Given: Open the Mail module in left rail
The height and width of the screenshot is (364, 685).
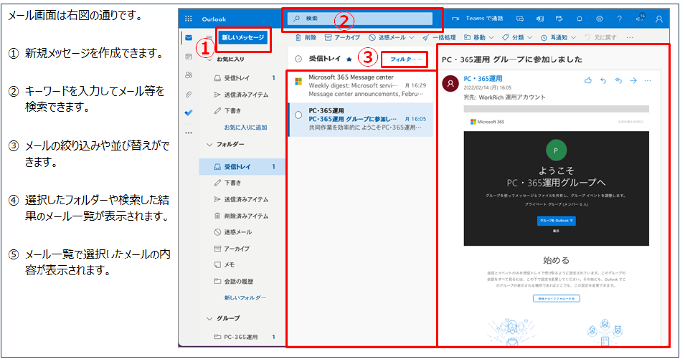Looking at the screenshot, I should tap(189, 37).
